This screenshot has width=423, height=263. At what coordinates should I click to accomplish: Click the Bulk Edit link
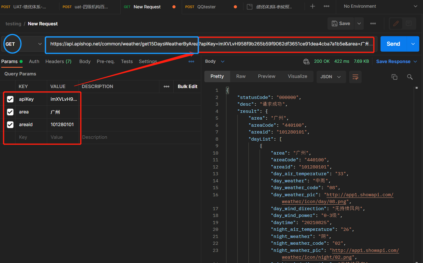click(187, 87)
